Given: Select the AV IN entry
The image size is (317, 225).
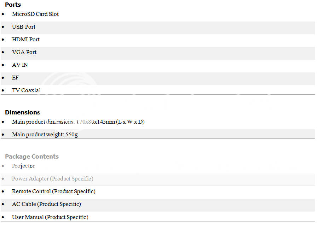Looking at the screenshot, I should point(20,65).
